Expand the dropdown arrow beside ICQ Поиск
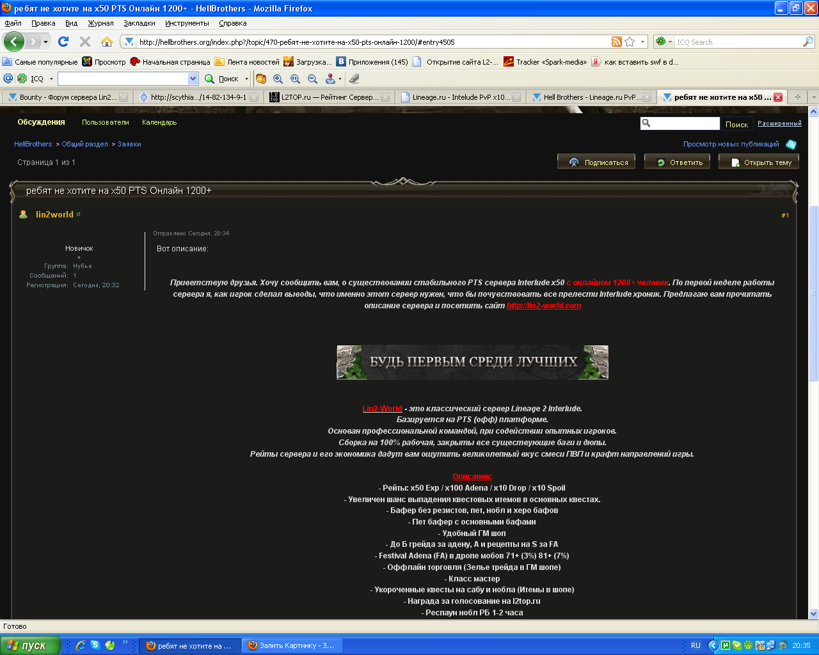 (x=245, y=79)
